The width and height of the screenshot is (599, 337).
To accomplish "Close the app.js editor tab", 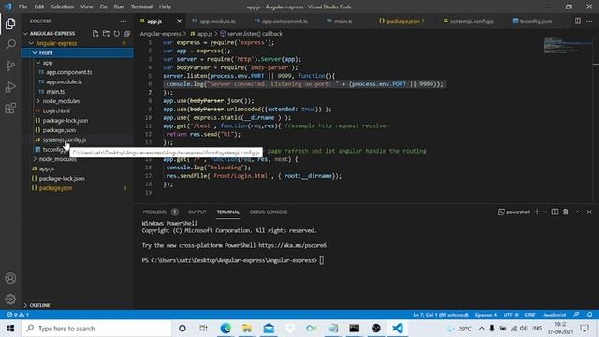I will point(179,21).
